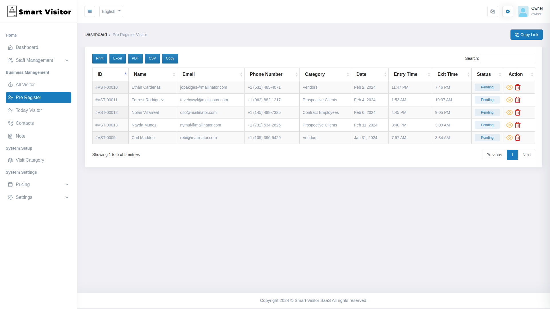550x309 pixels.
Task: Open the settings gear in the top bar
Action: point(508,11)
